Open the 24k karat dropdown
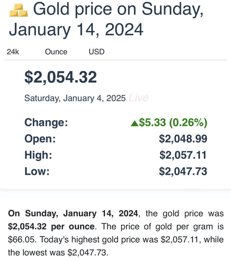 pyautogui.click(x=13, y=52)
